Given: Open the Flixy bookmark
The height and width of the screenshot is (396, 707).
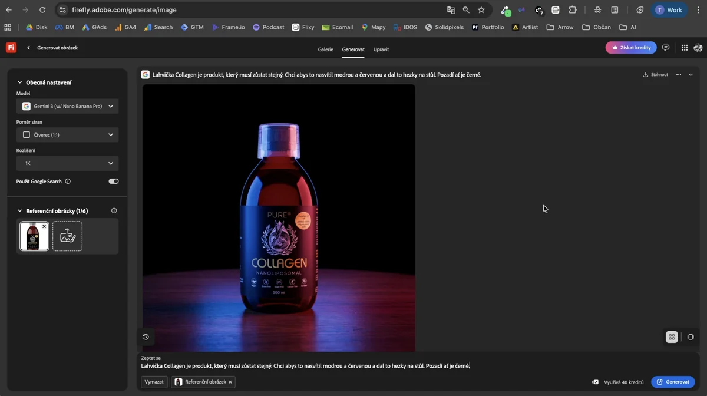Looking at the screenshot, I should pos(303,27).
